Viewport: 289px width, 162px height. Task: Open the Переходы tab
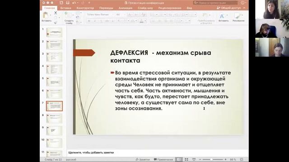pyautogui.click(x=106, y=8)
